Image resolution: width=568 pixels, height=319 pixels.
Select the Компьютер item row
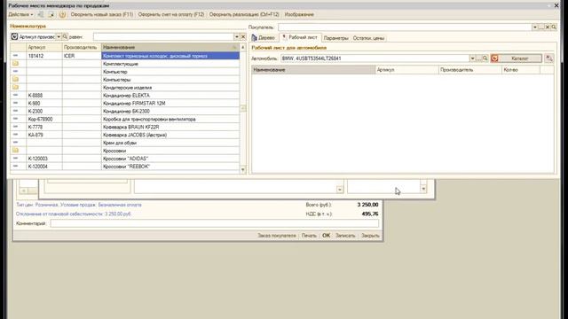coord(125,72)
